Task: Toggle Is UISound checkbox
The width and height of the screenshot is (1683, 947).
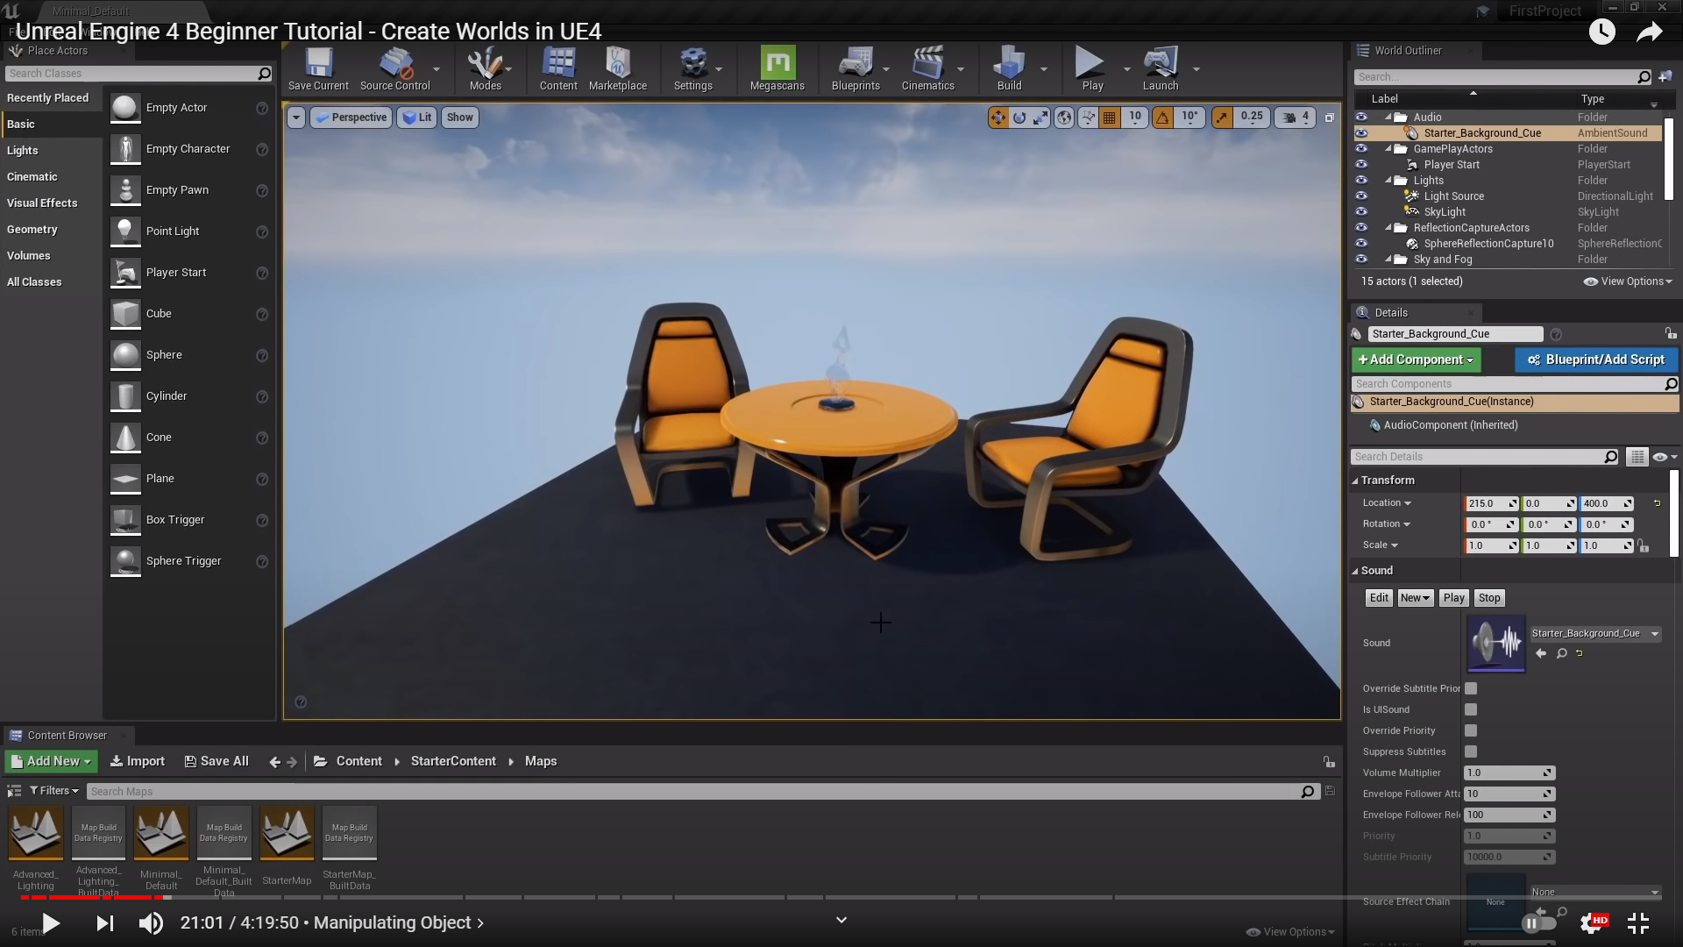Action: coord(1471,709)
